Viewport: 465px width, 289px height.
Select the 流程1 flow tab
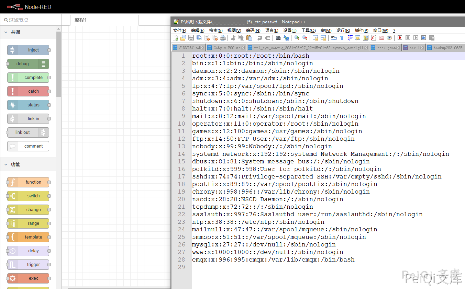81,20
